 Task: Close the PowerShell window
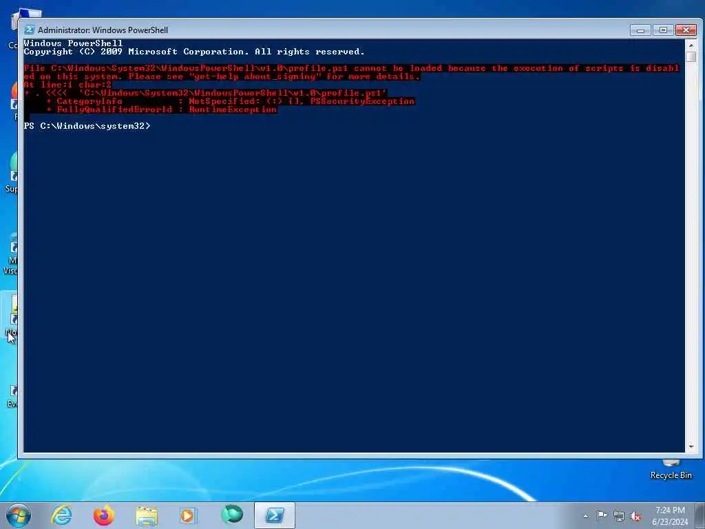(686, 30)
